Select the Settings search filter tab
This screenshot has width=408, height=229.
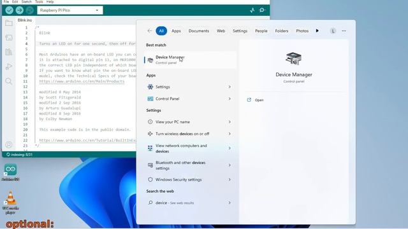[x=240, y=31]
